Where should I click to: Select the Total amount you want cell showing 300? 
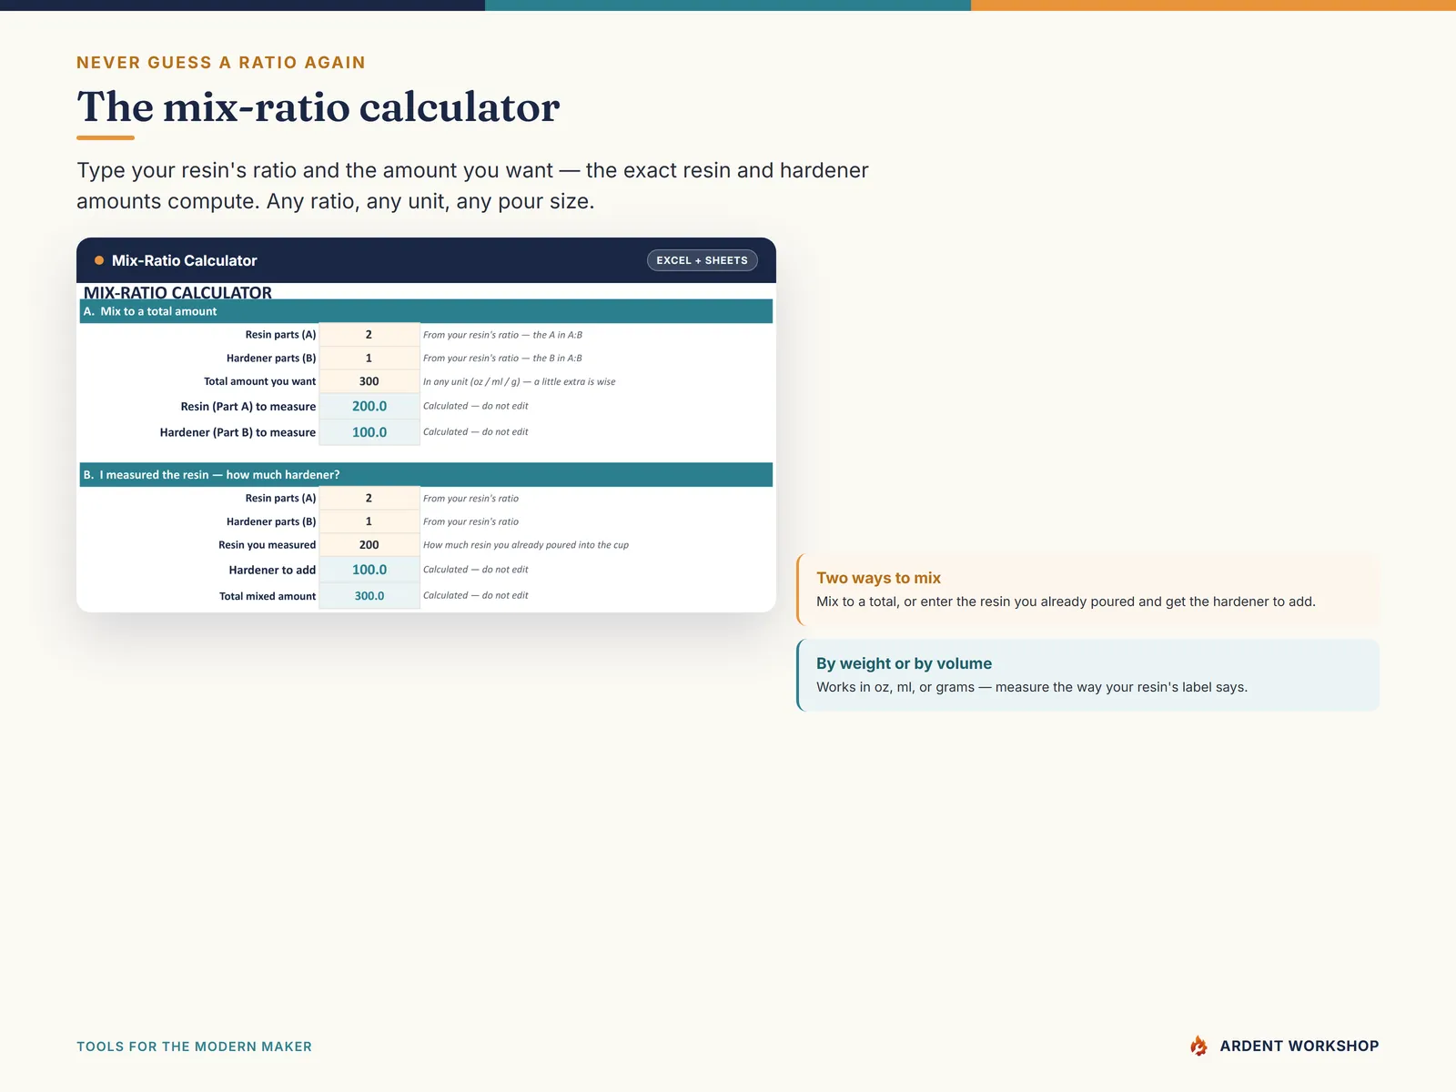click(369, 382)
